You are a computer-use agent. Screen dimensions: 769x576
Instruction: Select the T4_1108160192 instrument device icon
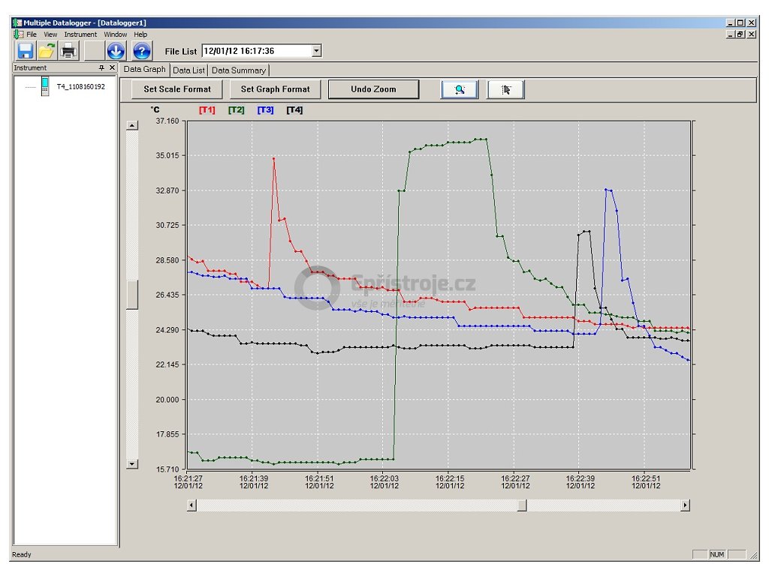pos(46,87)
